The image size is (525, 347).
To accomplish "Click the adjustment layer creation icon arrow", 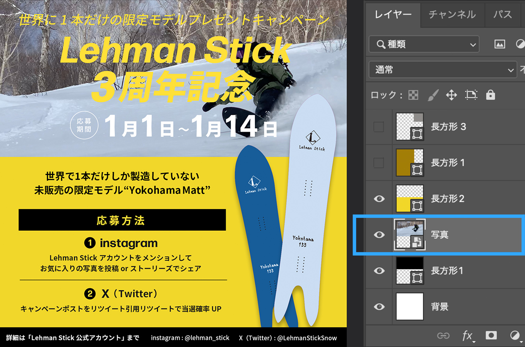I will [x=516, y=336].
